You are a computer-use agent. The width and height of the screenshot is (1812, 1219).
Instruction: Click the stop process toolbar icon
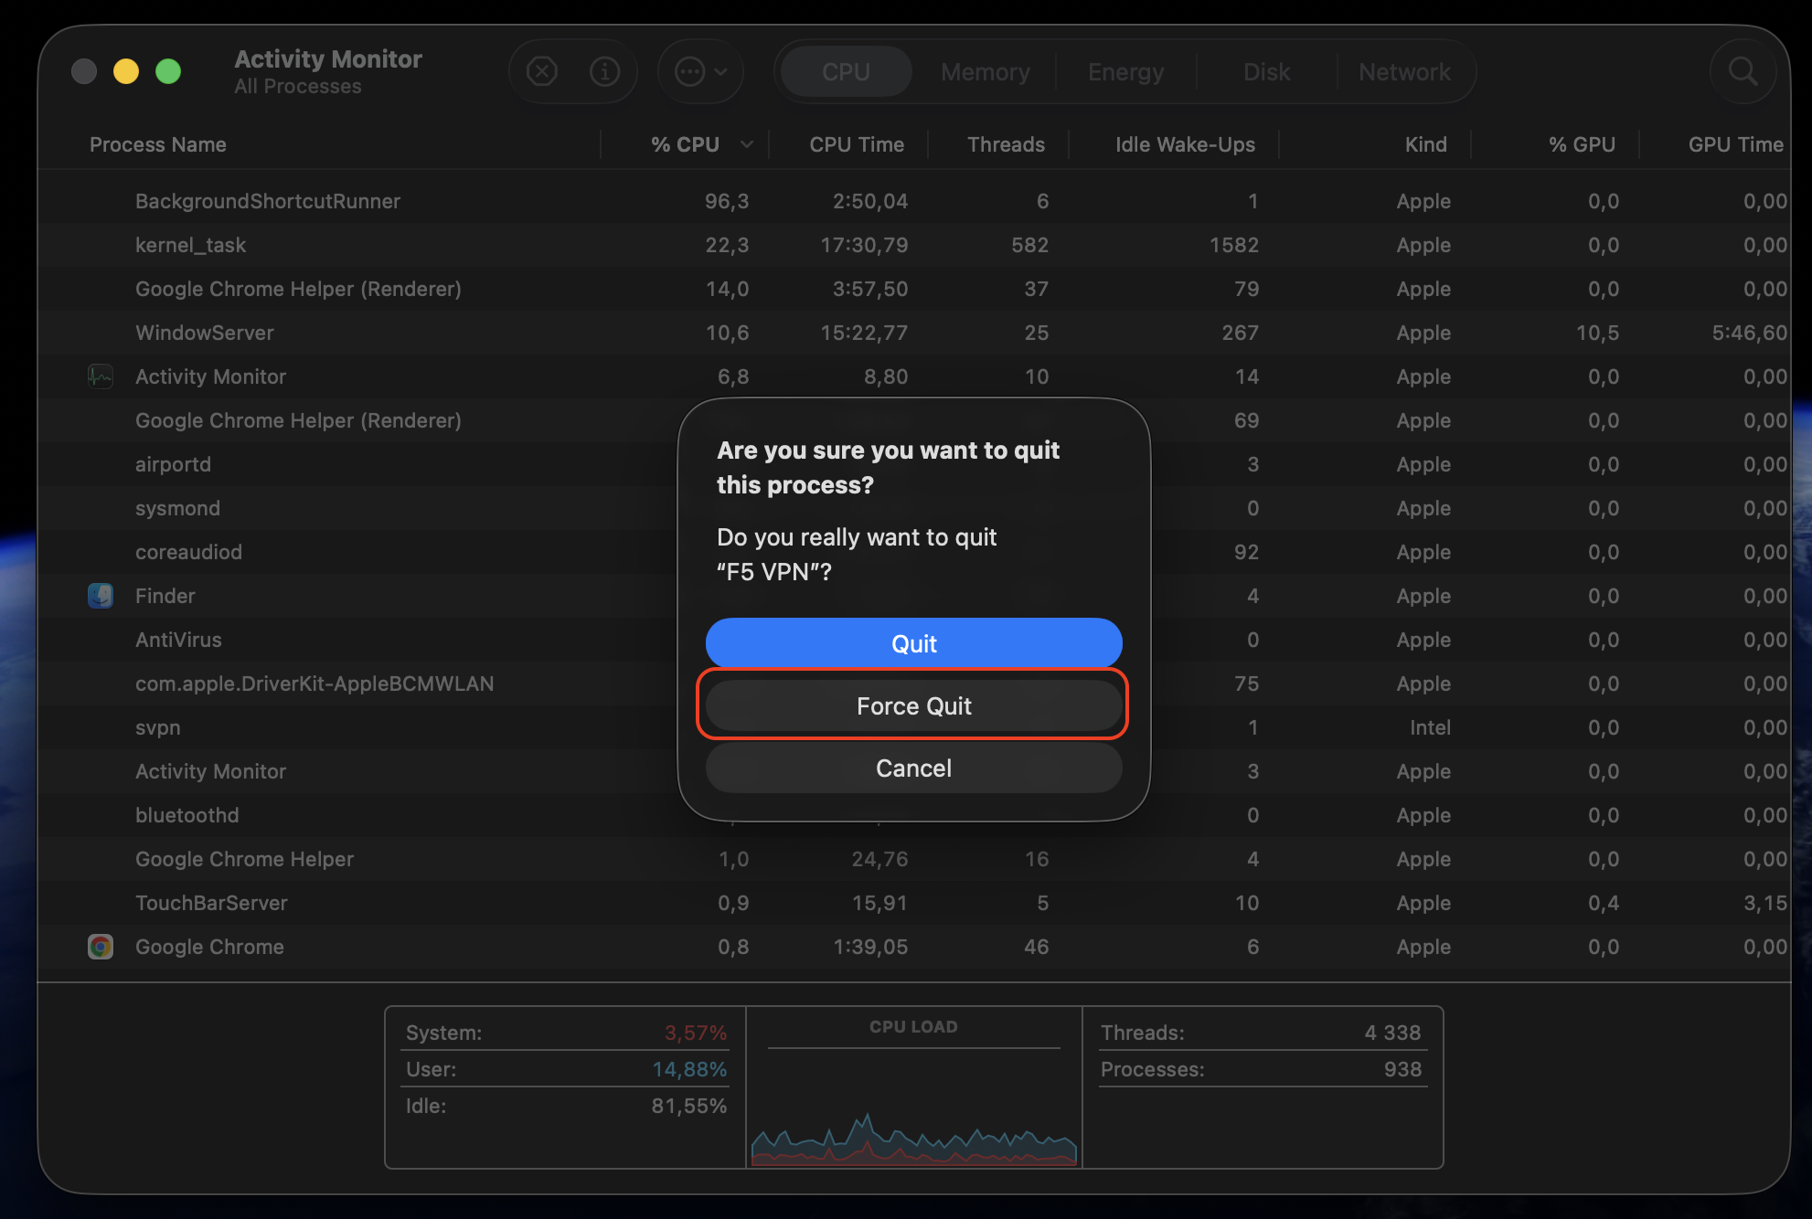(542, 71)
